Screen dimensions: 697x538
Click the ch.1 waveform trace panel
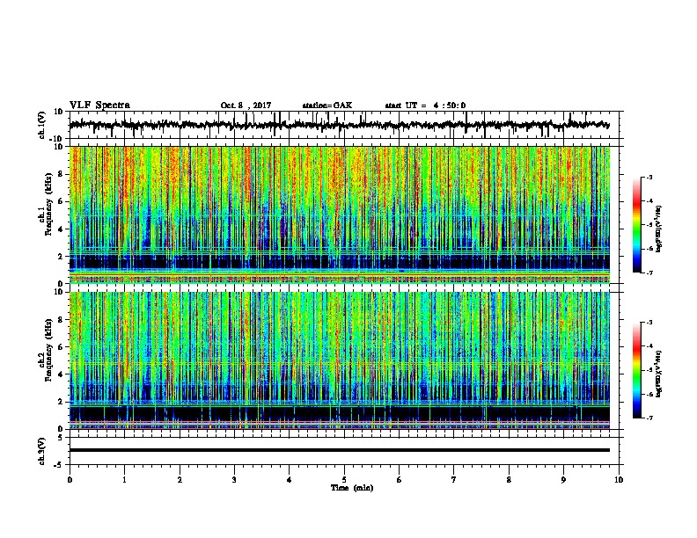point(346,125)
